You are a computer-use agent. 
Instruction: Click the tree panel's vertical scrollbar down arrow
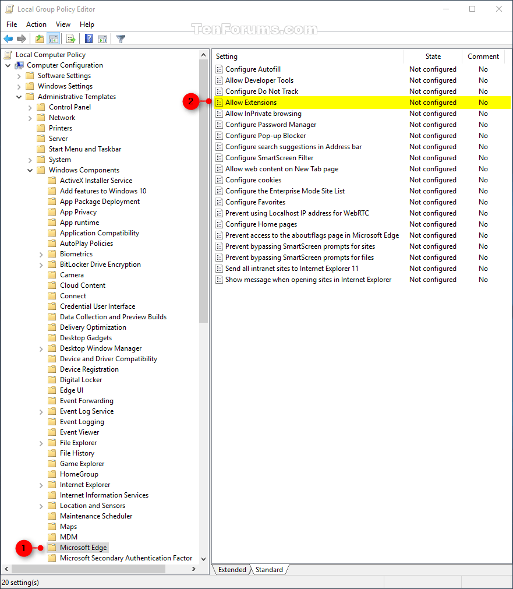click(203, 558)
